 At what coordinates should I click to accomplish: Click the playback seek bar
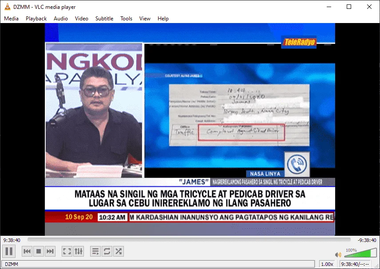click(x=189, y=240)
